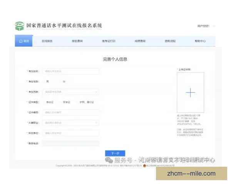The width and height of the screenshot is (231, 184).
Task: Click the 国家普通话水平测试在线报名系统 title
Action: (64, 26)
